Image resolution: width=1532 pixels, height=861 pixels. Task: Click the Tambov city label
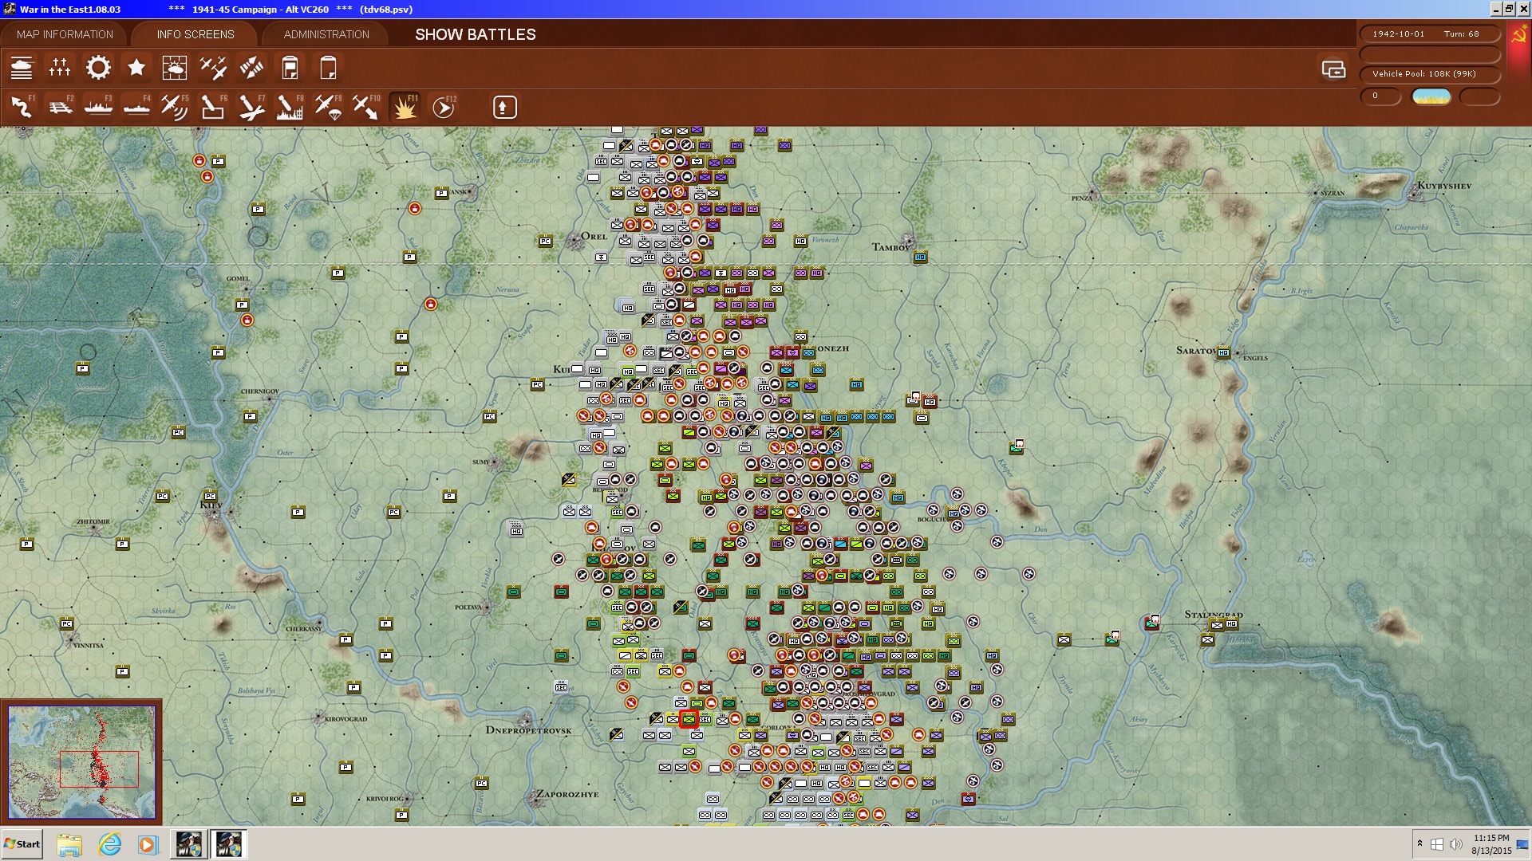pos(890,247)
